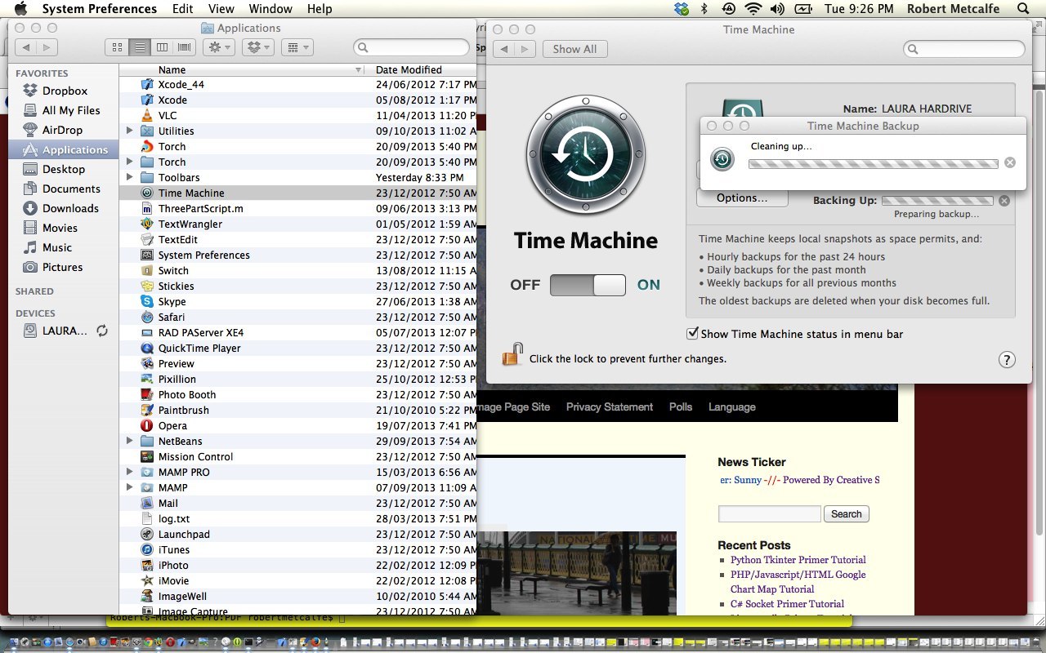Select the Paintbrush app icon
The image size is (1046, 653).
point(147,410)
